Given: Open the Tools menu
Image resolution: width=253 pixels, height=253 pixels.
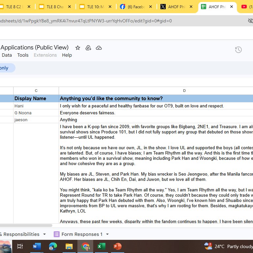Looking at the screenshot, I should (x=23, y=55).
